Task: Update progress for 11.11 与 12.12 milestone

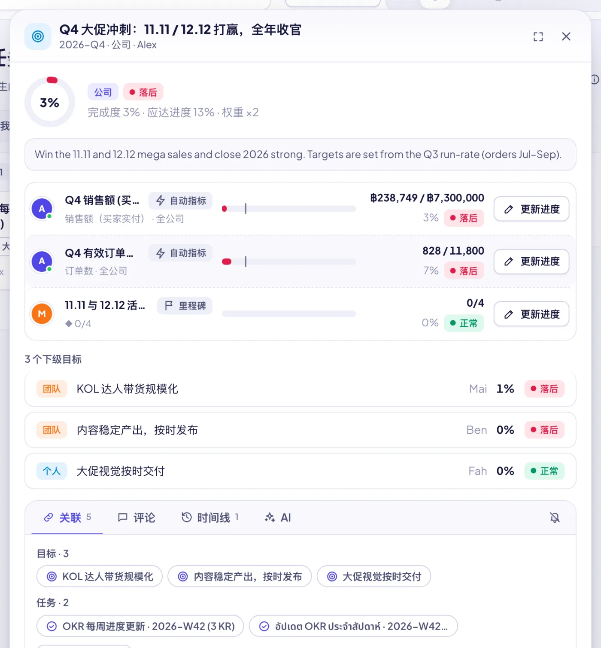Action: [531, 314]
